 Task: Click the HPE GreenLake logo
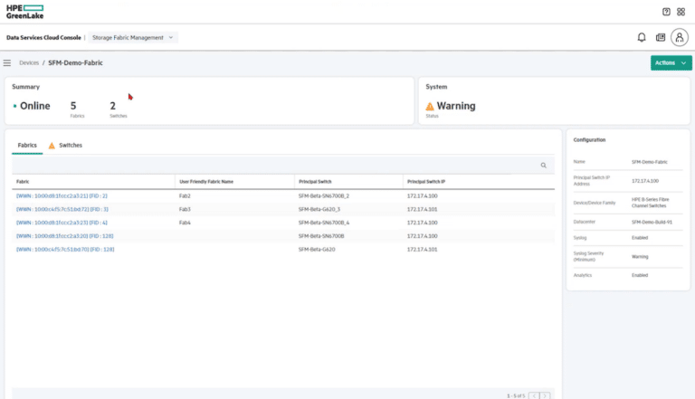[24, 12]
